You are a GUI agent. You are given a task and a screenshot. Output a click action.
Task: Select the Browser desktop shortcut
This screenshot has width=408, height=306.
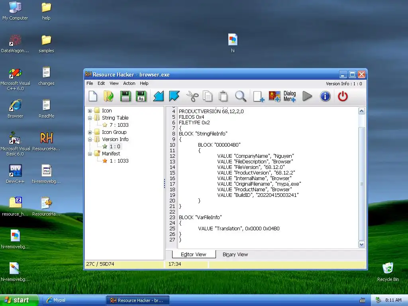[15, 109]
